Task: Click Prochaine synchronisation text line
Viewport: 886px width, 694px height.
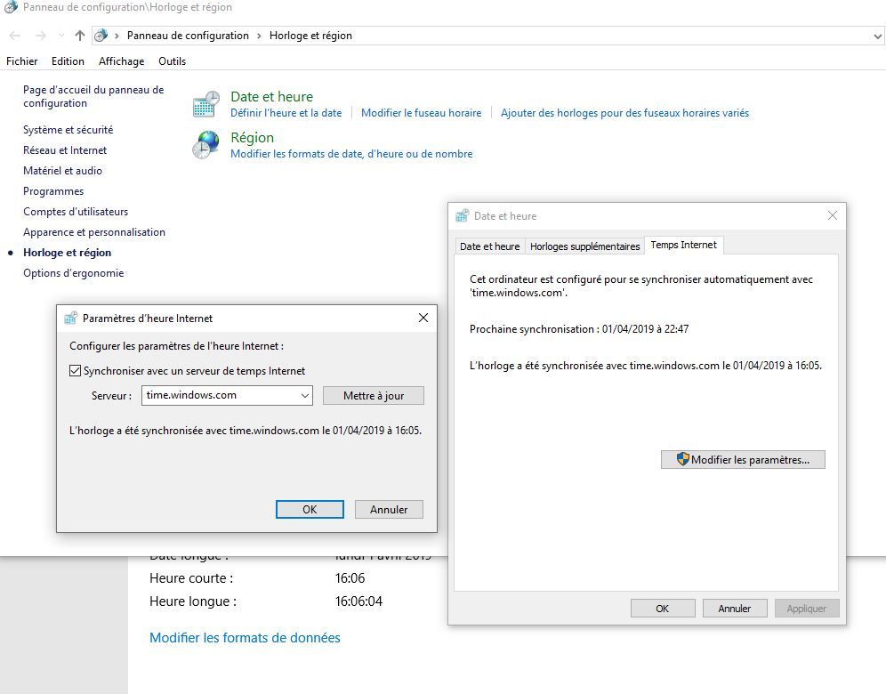Action: (x=579, y=329)
